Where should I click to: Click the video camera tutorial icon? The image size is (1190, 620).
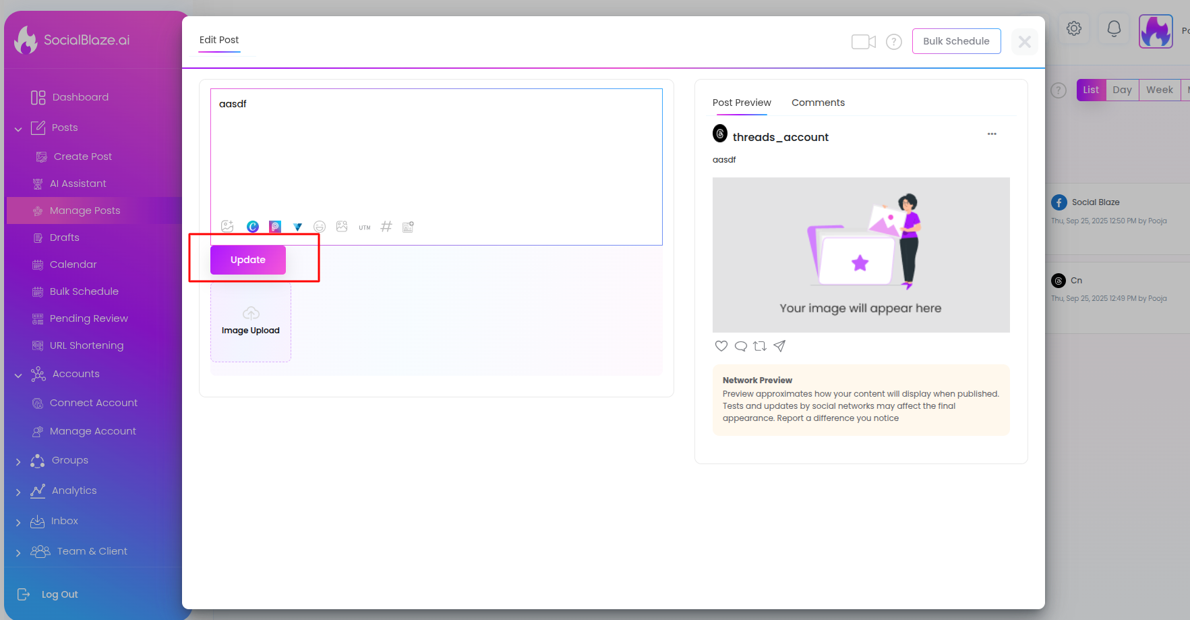coord(863,42)
